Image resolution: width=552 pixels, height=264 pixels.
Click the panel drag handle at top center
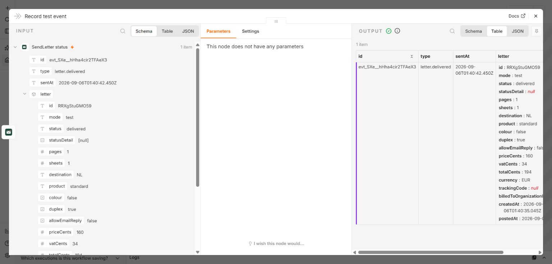(276, 21)
